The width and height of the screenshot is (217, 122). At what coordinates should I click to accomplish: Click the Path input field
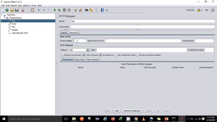[142, 50]
